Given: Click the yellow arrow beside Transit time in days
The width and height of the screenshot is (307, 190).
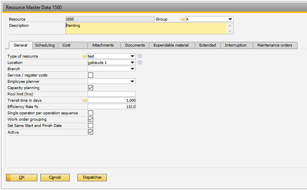Looking at the screenshot, I should tap(84, 101).
